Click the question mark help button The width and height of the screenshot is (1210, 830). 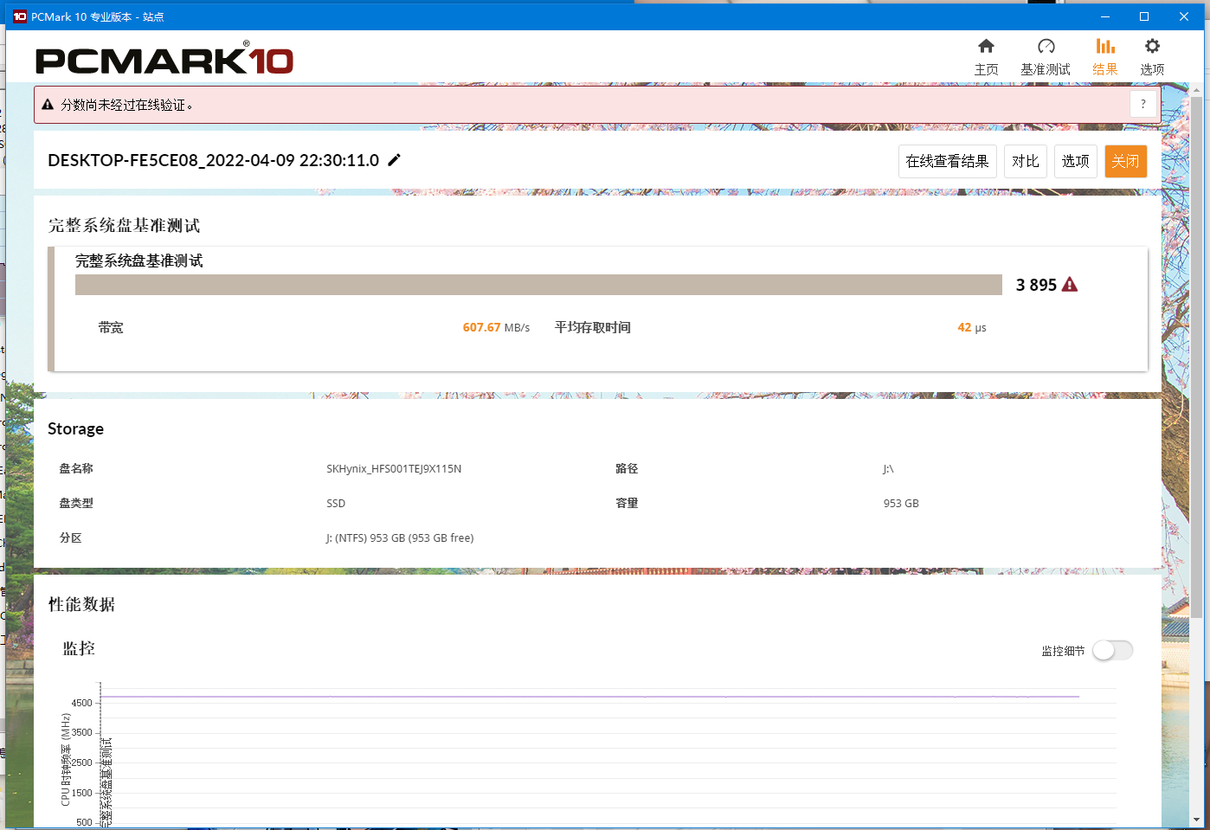point(1142,104)
